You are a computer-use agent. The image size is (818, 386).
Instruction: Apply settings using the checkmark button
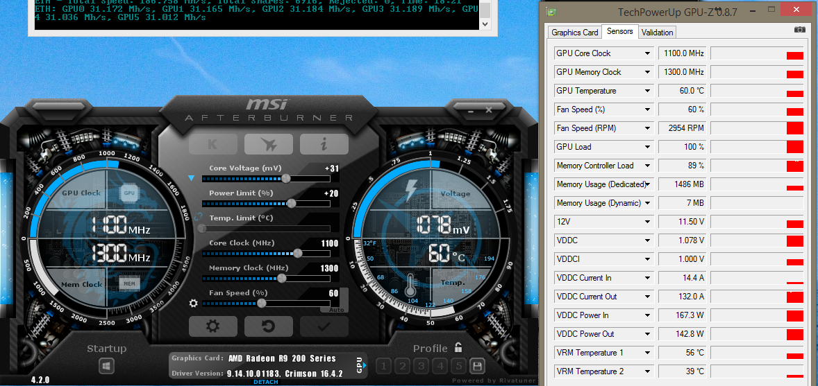(324, 326)
